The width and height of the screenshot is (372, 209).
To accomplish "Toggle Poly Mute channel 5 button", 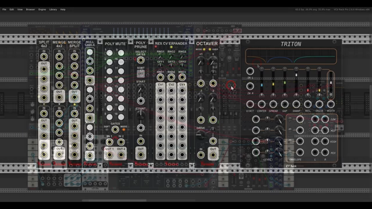I will point(109,89).
